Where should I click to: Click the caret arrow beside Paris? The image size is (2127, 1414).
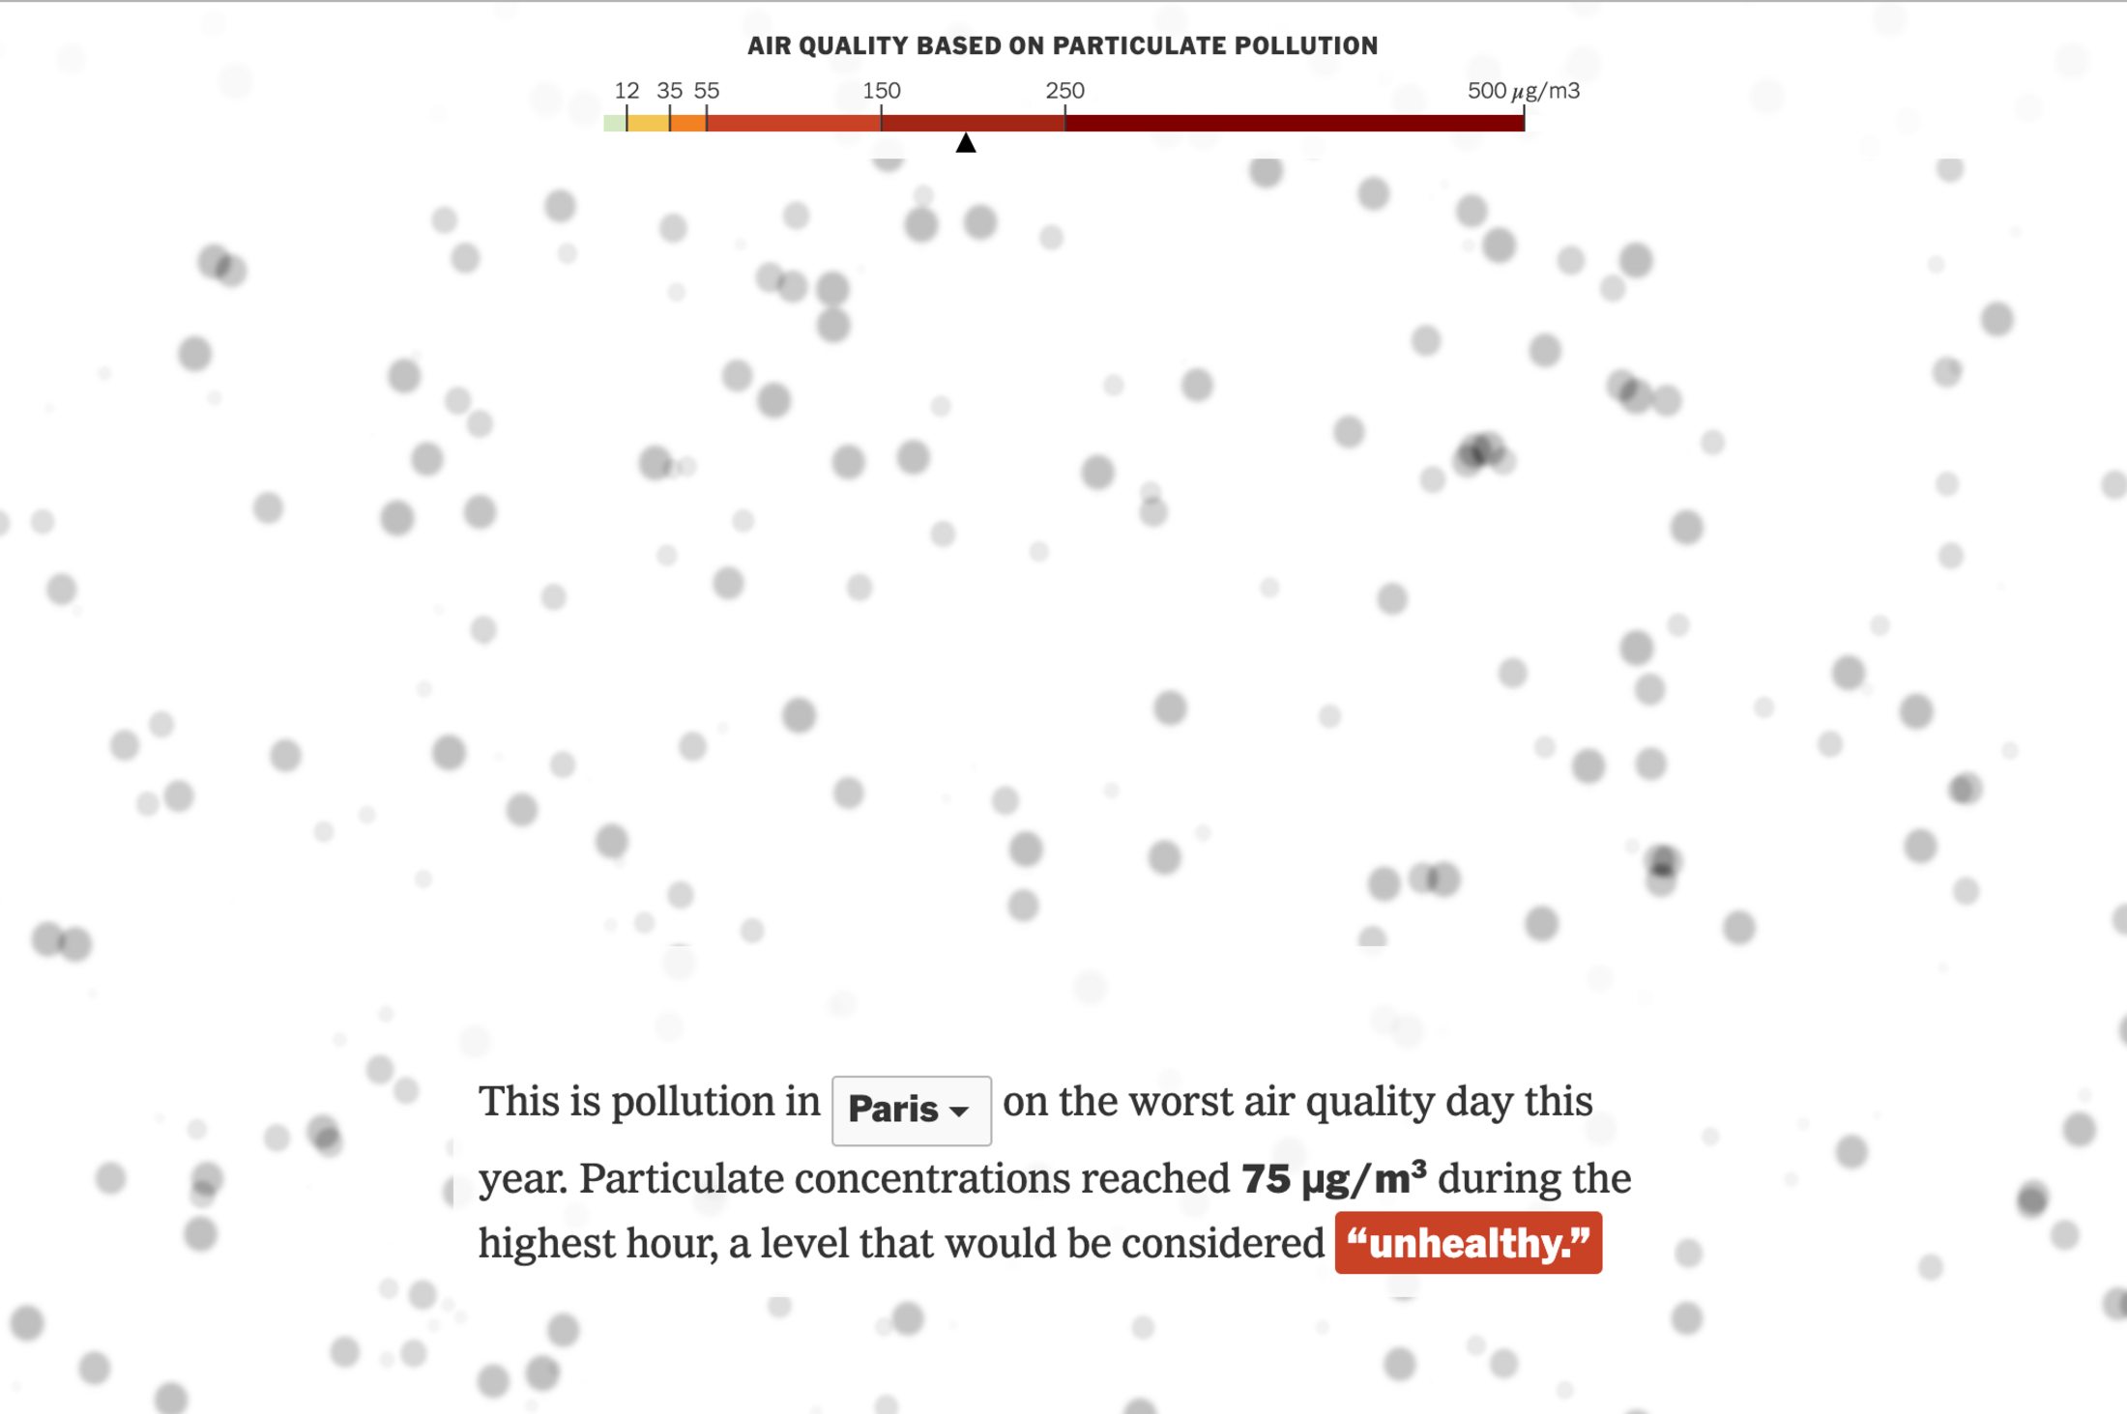959,1111
